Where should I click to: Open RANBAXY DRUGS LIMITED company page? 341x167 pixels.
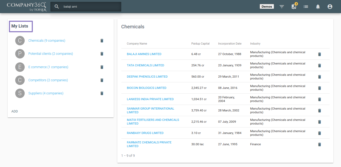[x=145, y=133]
